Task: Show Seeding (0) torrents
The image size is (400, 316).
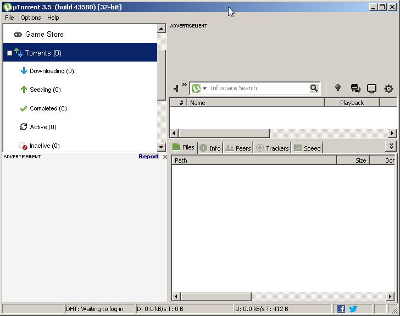Action: 45,90
